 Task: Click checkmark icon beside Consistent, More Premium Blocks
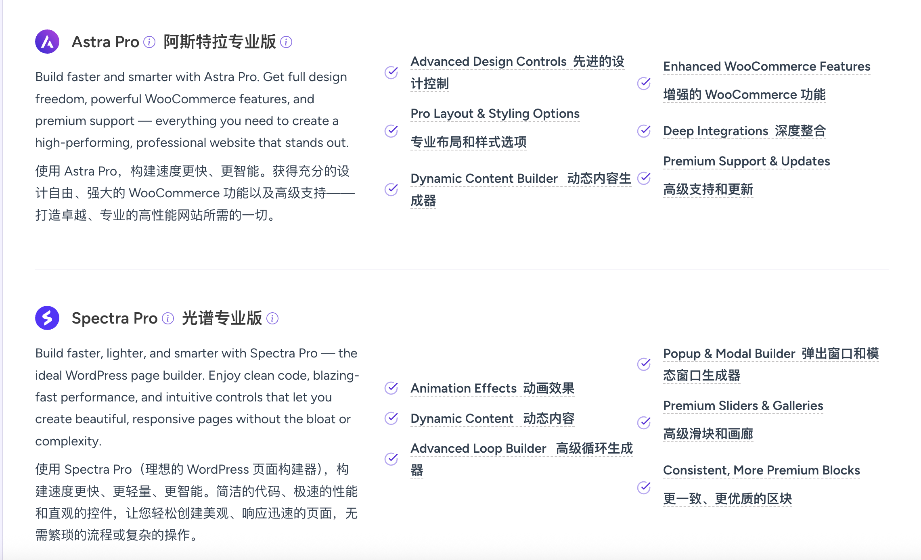tap(644, 487)
